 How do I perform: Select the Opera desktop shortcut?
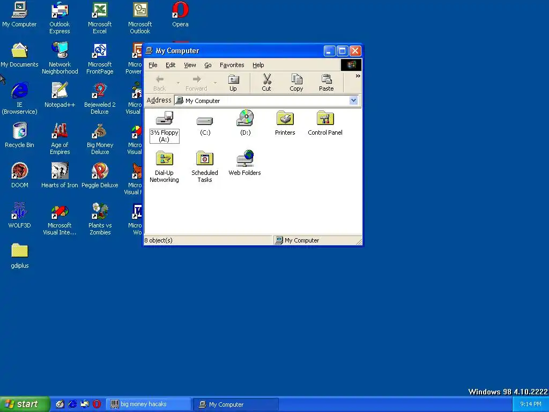pyautogui.click(x=180, y=14)
